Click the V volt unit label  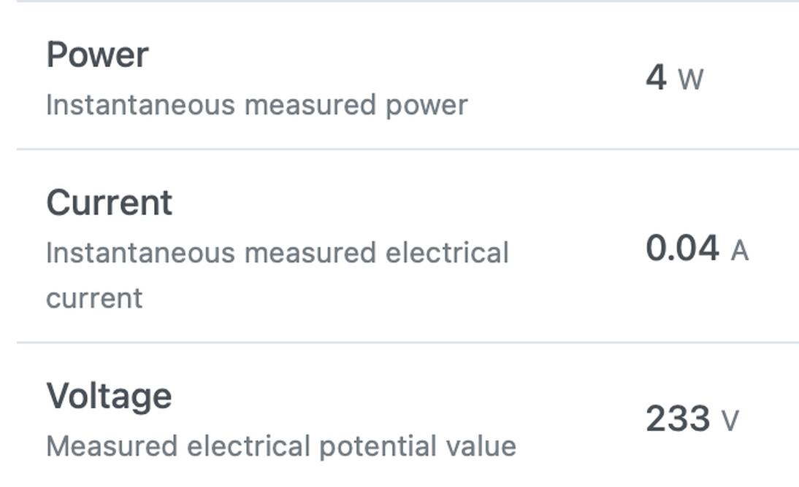730,421
